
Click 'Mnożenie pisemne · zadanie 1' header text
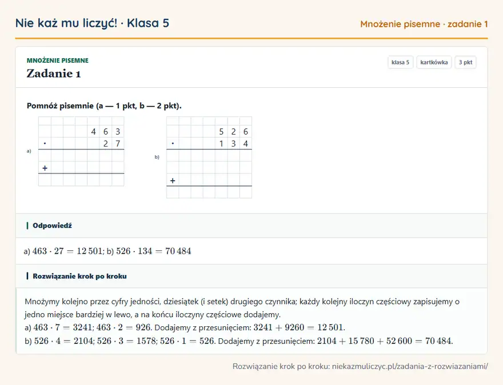tap(424, 24)
